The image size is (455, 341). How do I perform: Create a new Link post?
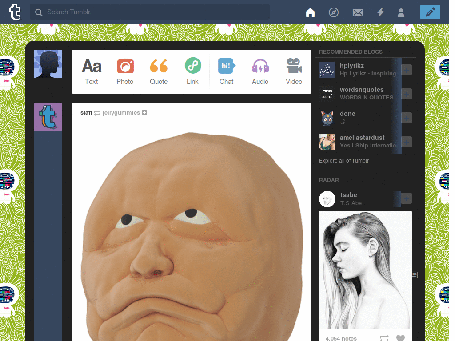193,71
